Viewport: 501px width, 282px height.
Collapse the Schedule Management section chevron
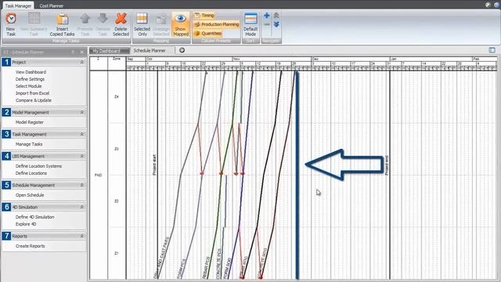pos(81,185)
